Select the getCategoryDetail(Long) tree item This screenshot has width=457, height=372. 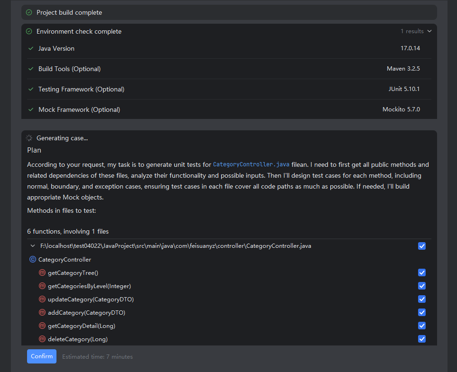(x=82, y=326)
